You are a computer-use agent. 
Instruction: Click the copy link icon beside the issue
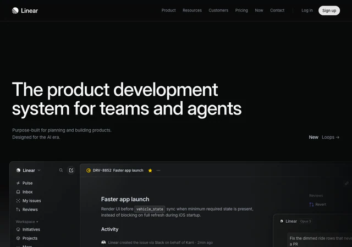coord(346,183)
